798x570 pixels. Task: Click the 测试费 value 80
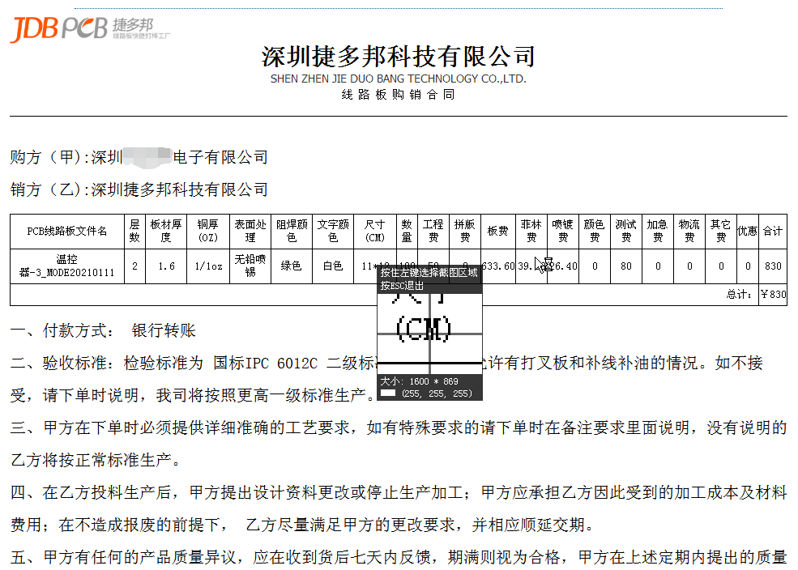(x=625, y=266)
